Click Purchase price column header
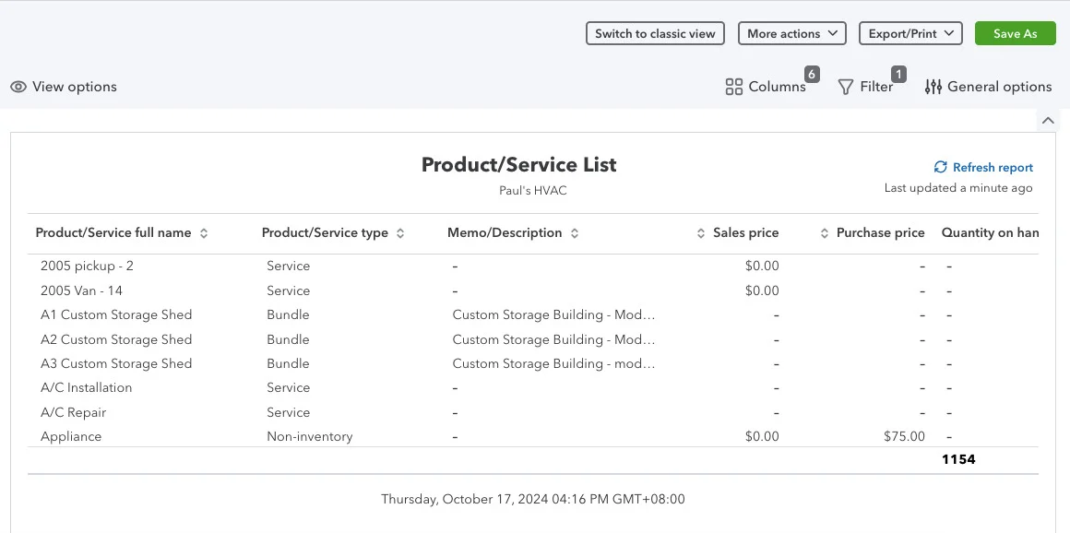This screenshot has width=1070, height=533. [880, 232]
